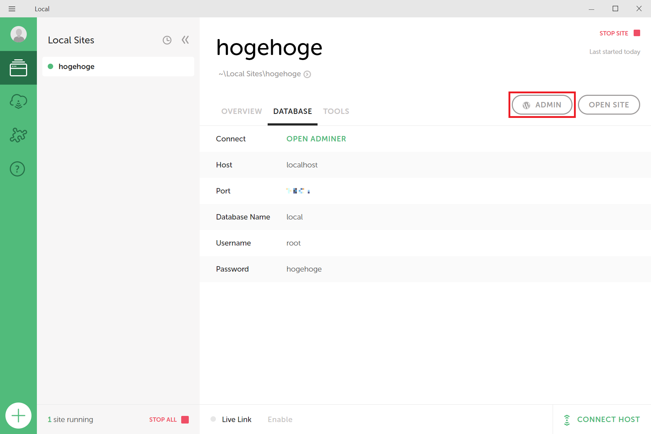Viewport: 651px width, 434px height.
Task: Open the Help question mark icon
Action: tap(17, 169)
